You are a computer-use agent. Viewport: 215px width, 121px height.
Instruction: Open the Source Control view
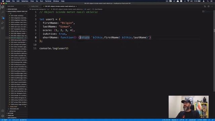coord(3,17)
